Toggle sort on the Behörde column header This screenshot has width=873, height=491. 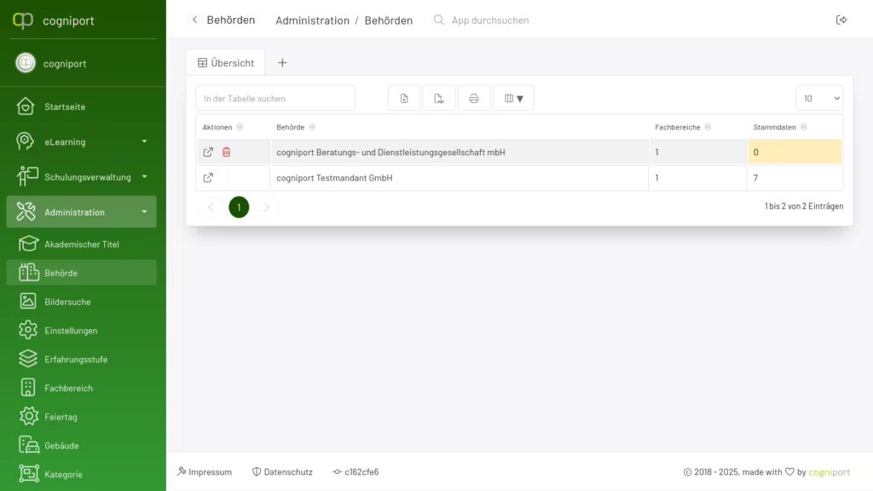point(312,127)
